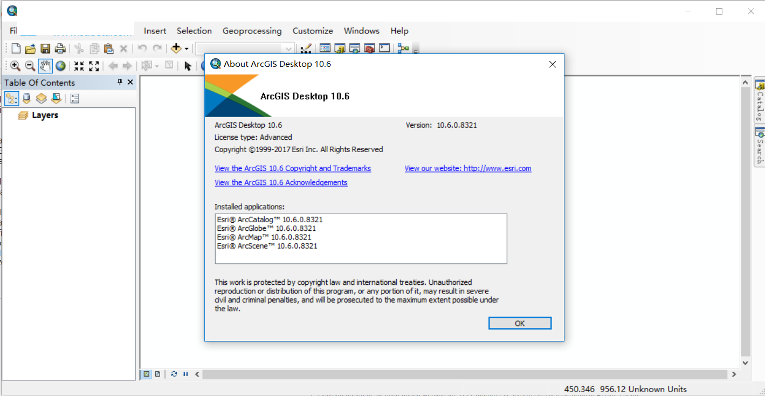Click the Add Data toolbar icon
Screen dimensions: 765x396
(176, 49)
